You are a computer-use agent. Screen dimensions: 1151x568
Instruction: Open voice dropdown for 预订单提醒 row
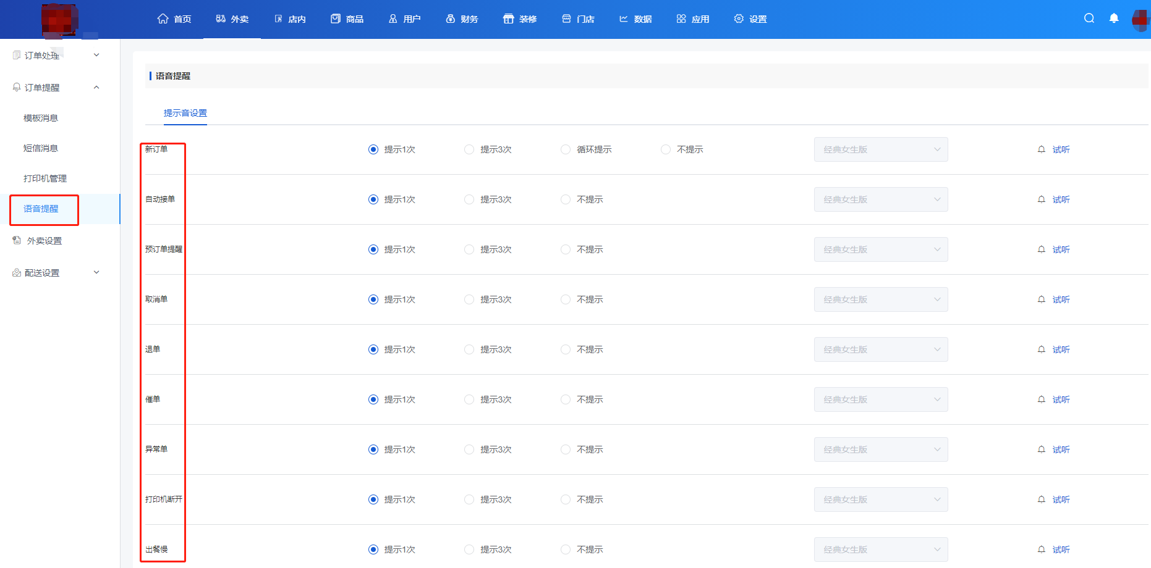[881, 249]
